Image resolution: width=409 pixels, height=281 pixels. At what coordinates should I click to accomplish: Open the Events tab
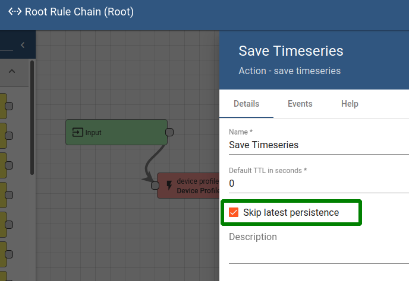point(300,104)
